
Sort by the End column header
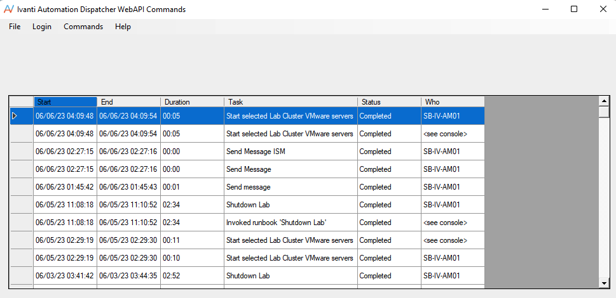pyautogui.click(x=129, y=102)
